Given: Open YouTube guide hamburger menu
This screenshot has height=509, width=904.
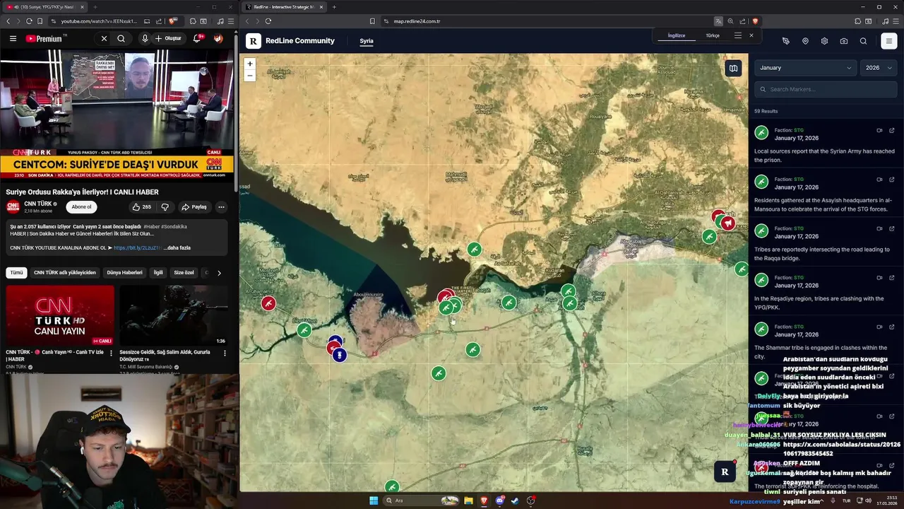Looking at the screenshot, I should (x=13, y=38).
